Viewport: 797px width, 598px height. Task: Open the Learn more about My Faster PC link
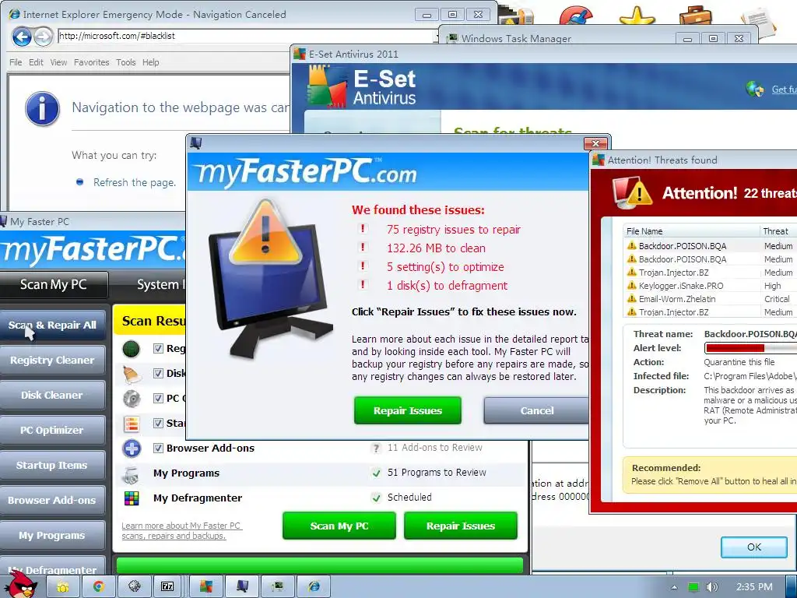pos(181,530)
